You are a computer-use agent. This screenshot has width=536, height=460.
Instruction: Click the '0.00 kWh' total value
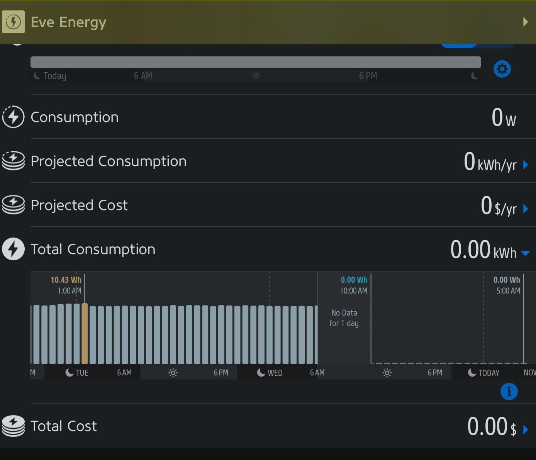(483, 250)
